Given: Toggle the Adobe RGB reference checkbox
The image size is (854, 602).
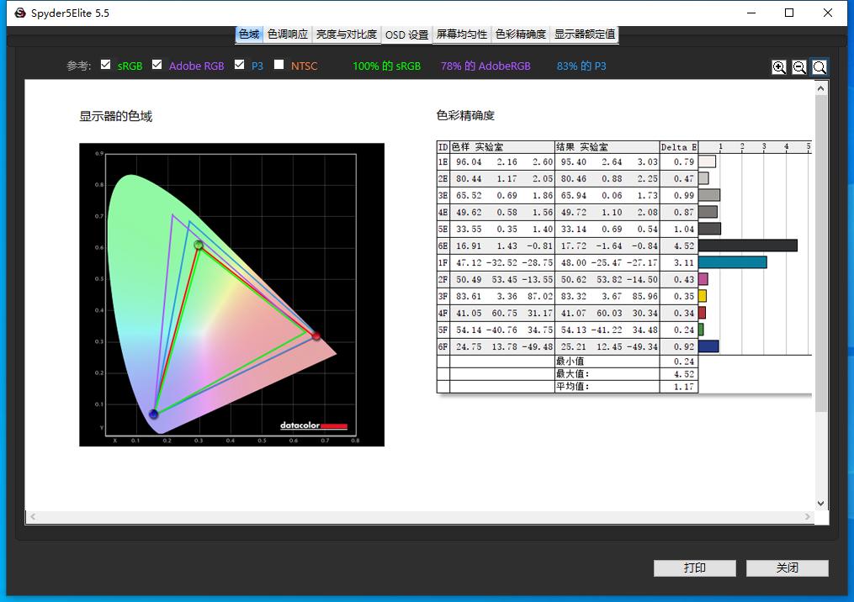Looking at the screenshot, I should tap(156, 65).
